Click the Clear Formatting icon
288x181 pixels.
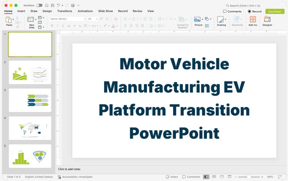pyautogui.click(x=116, y=19)
